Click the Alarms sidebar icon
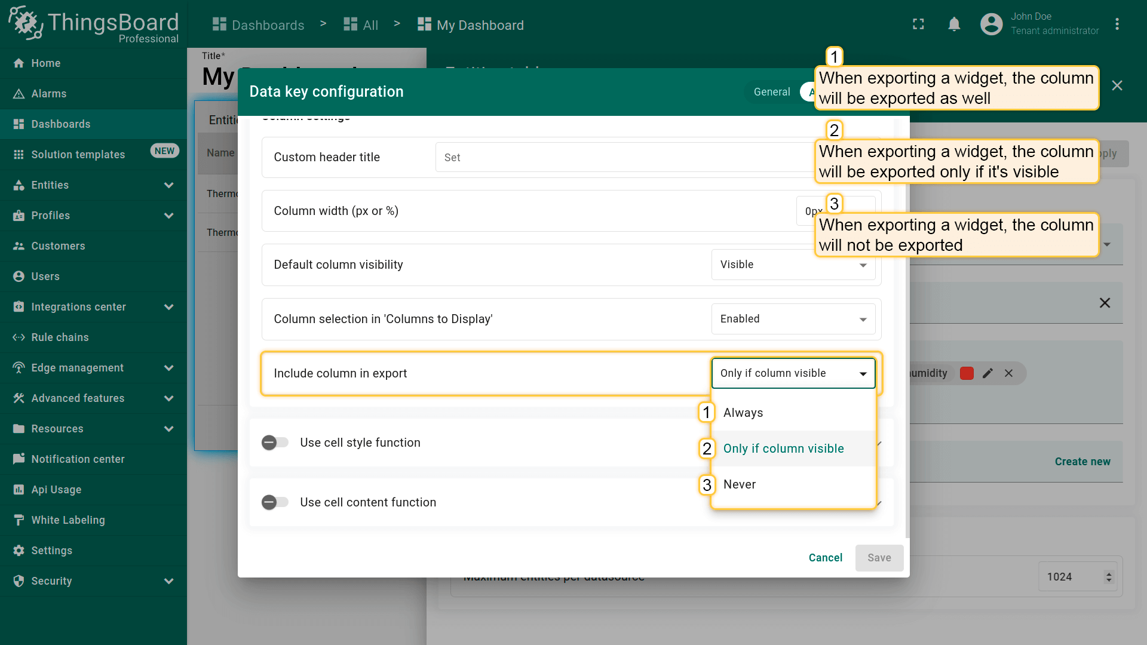The width and height of the screenshot is (1147, 645). 19,94
